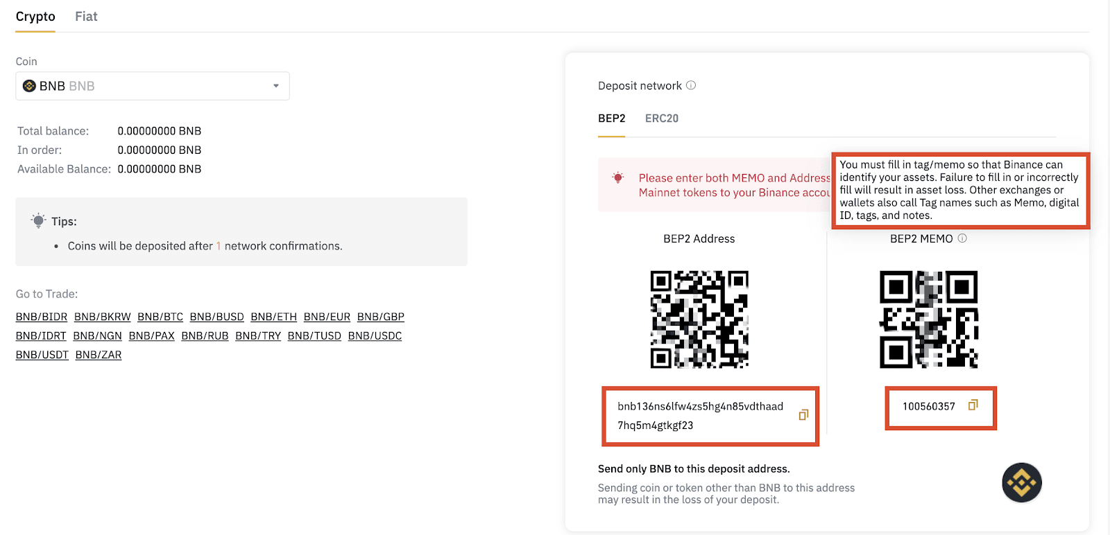Viewport: 1110px width, 535px height.
Task: Open the Coin dropdown selector
Action: (x=153, y=86)
